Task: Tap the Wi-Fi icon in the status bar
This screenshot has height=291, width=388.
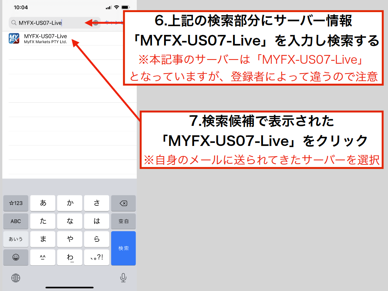Action: [x=117, y=6]
